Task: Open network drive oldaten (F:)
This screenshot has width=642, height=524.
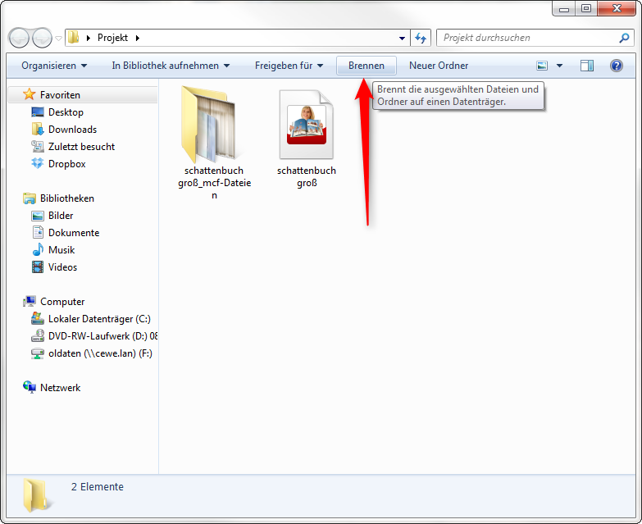Action: coord(100,353)
